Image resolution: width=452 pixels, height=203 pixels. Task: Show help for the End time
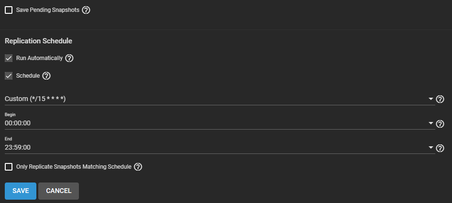coord(441,148)
